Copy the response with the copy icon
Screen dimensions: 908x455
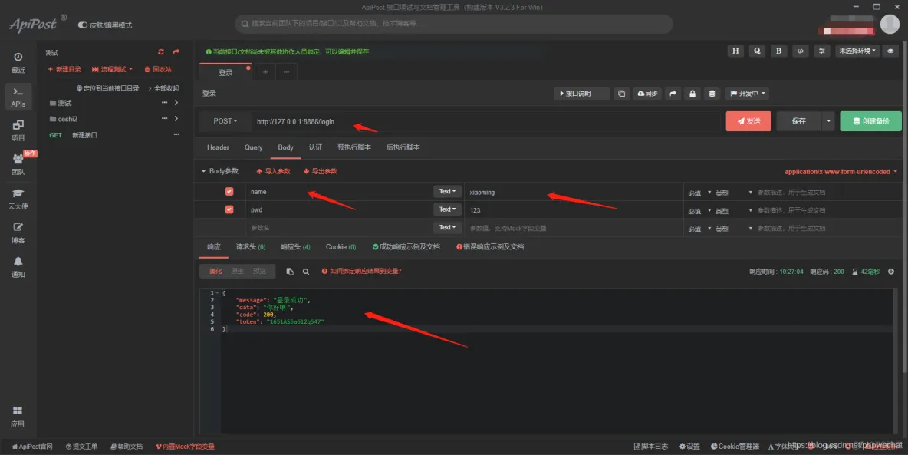[x=290, y=272]
